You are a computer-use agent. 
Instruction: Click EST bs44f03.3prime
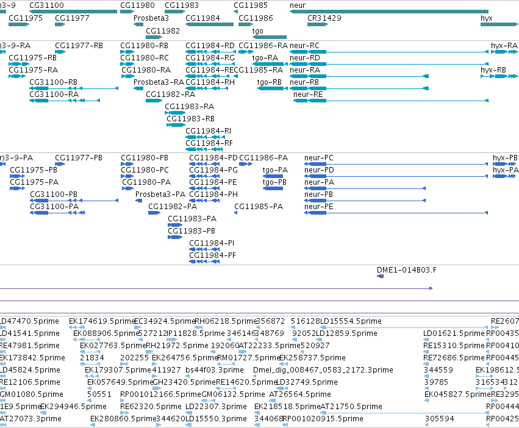(215, 369)
